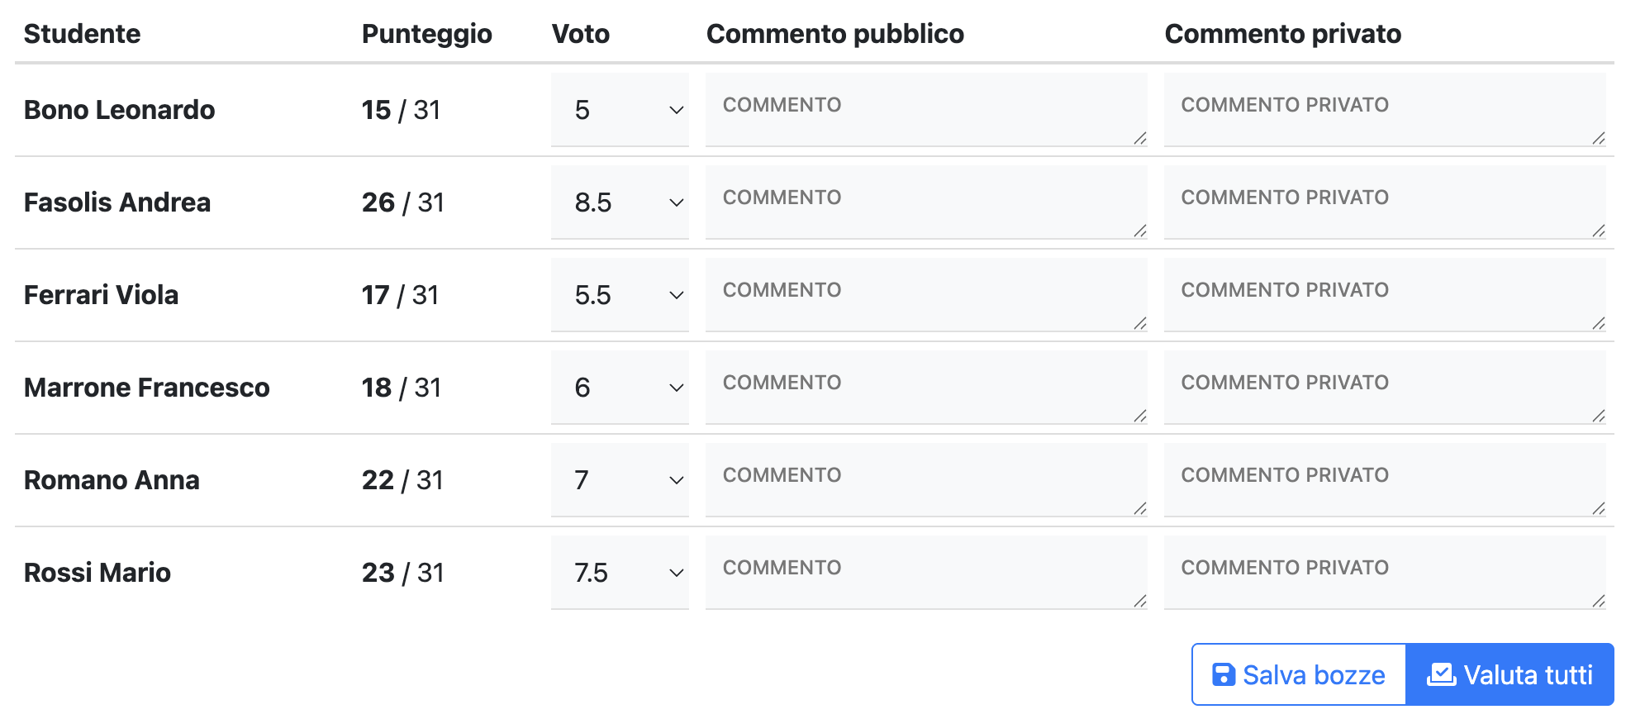This screenshot has height=719, width=1626.
Task: Select the public comment box for Fasolis Andrea
Action: [x=925, y=202]
